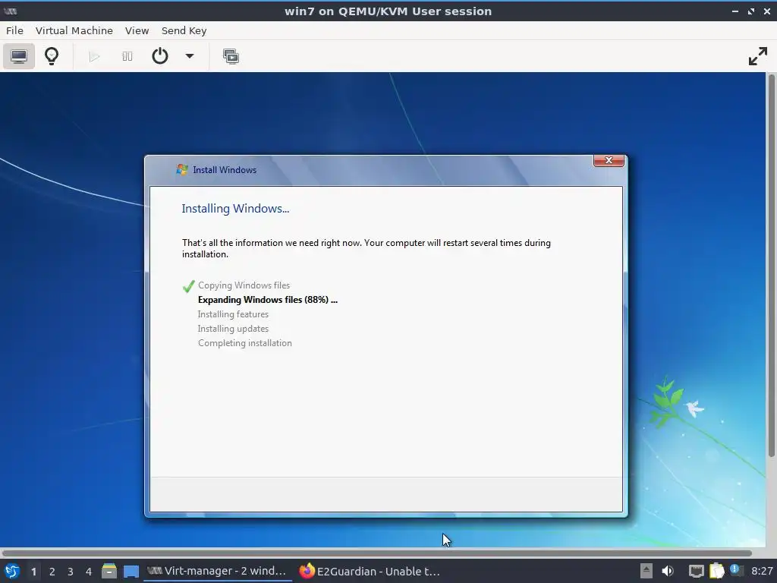The image size is (777, 583).
Task: Click the green checkmark beside Copying Windows files
Action: tap(188, 286)
